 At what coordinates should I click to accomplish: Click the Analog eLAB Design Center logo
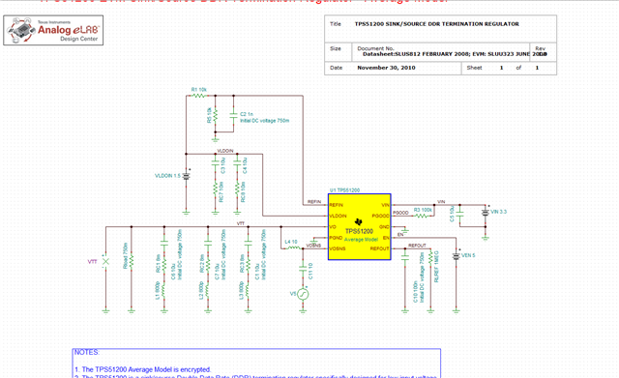(x=53, y=30)
